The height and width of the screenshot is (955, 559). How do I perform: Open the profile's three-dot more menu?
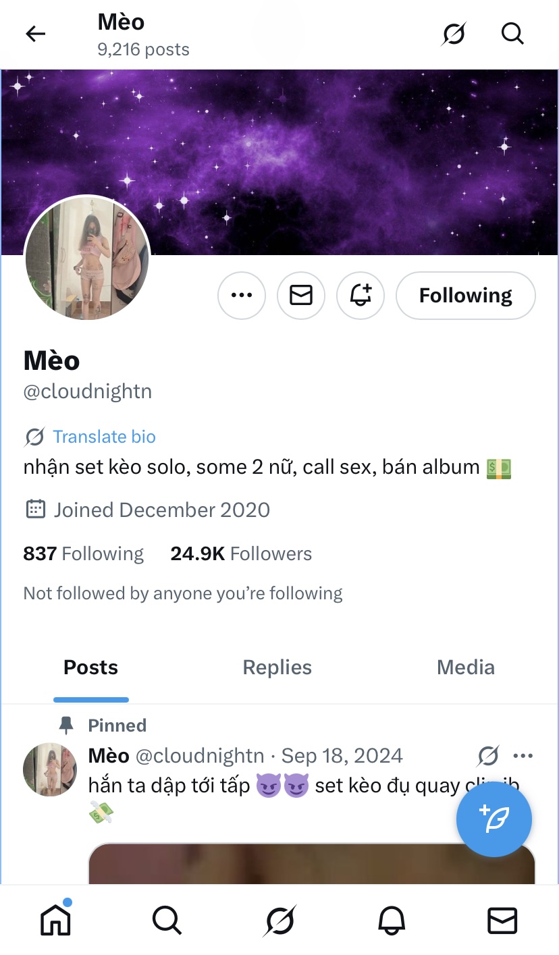[242, 295]
